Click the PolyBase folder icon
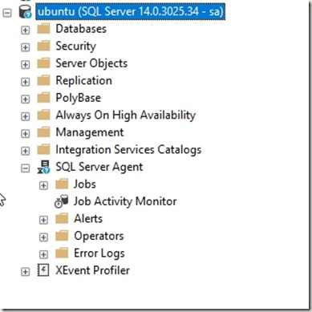 [43, 98]
